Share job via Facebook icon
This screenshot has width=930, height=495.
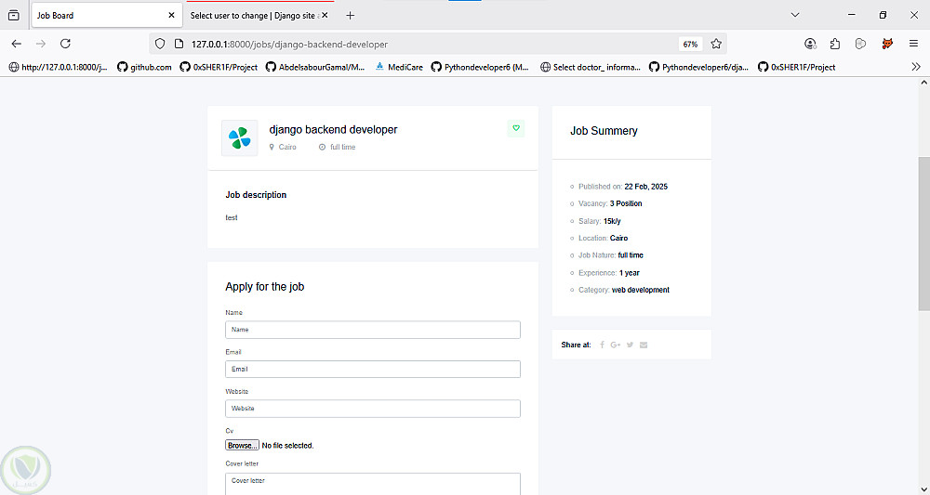(602, 345)
